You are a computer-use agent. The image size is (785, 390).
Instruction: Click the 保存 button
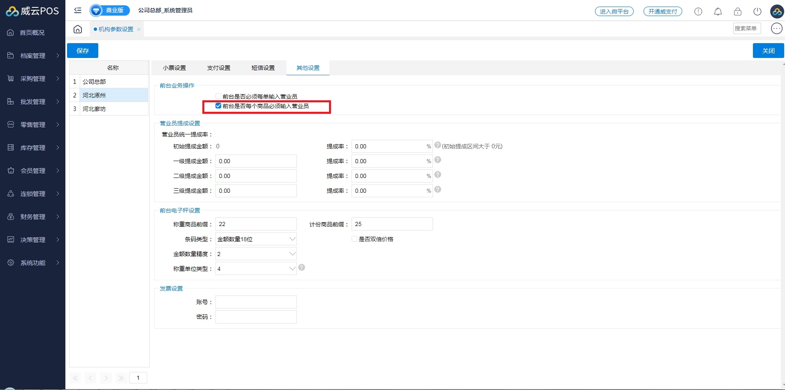(x=83, y=51)
